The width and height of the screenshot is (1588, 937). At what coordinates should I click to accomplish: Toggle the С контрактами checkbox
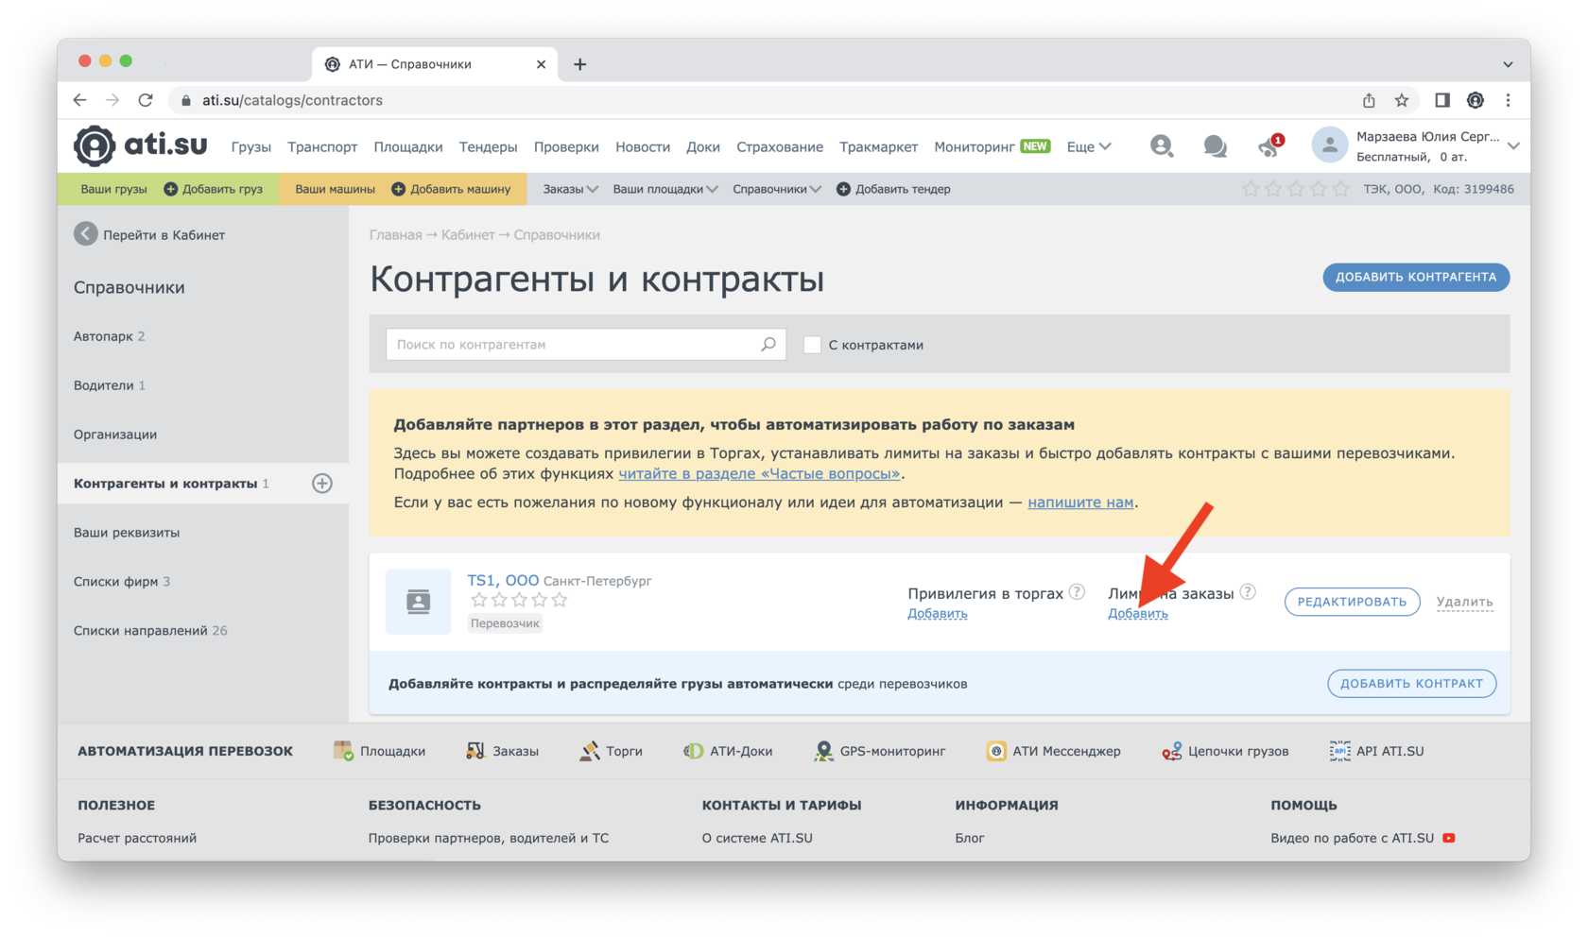pos(812,345)
